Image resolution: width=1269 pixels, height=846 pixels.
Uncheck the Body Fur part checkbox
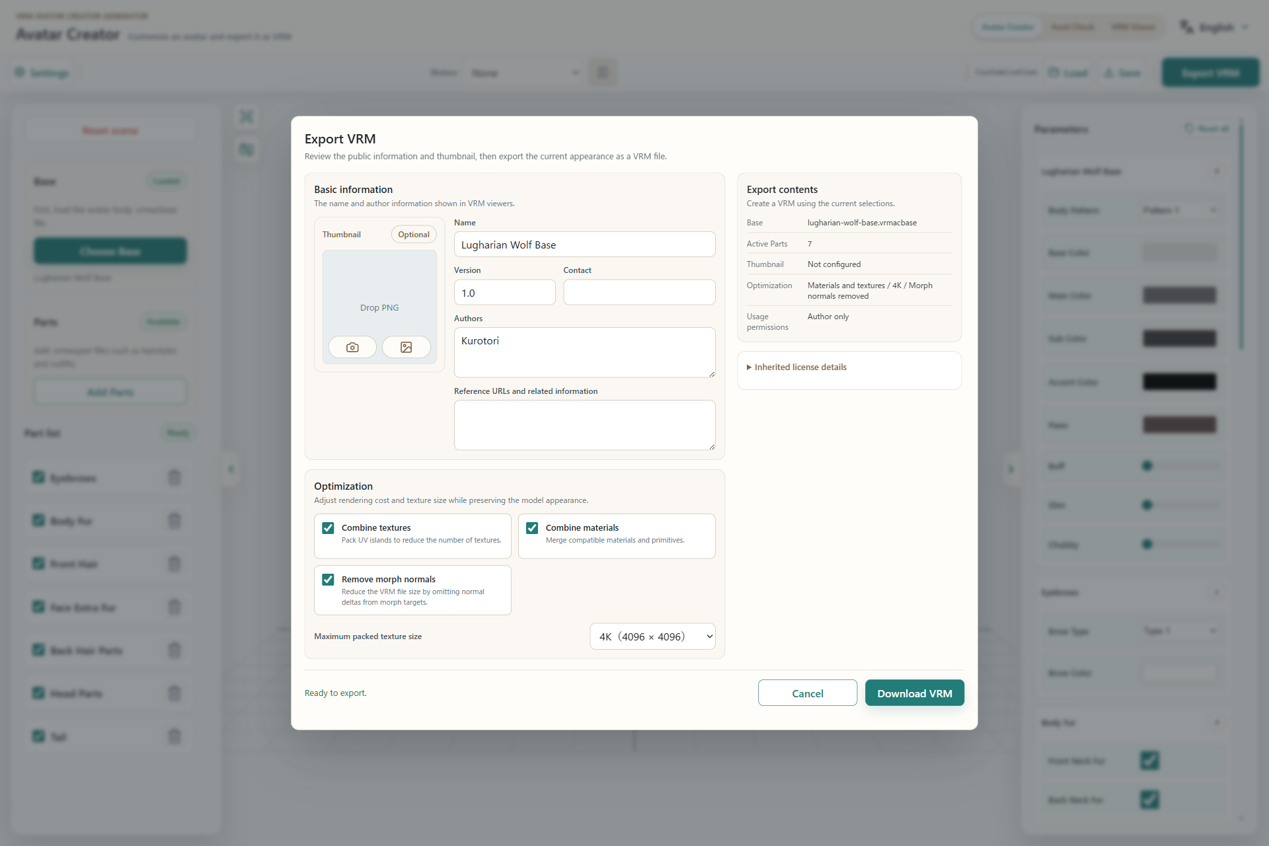pos(39,521)
